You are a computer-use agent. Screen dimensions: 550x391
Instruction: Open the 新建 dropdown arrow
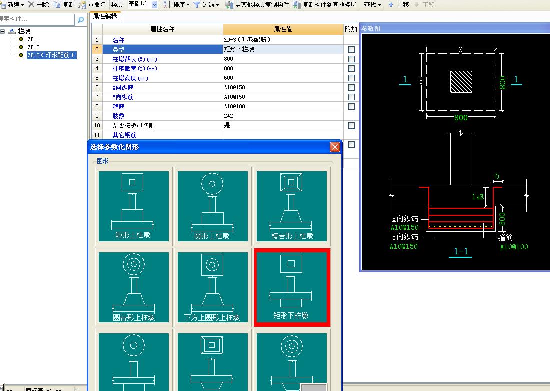[x=23, y=5]
